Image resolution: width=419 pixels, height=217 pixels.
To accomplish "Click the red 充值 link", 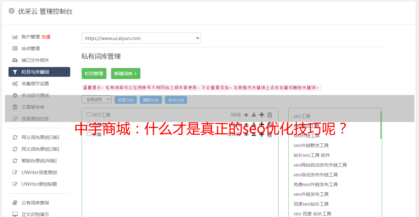I will (46, 37).
